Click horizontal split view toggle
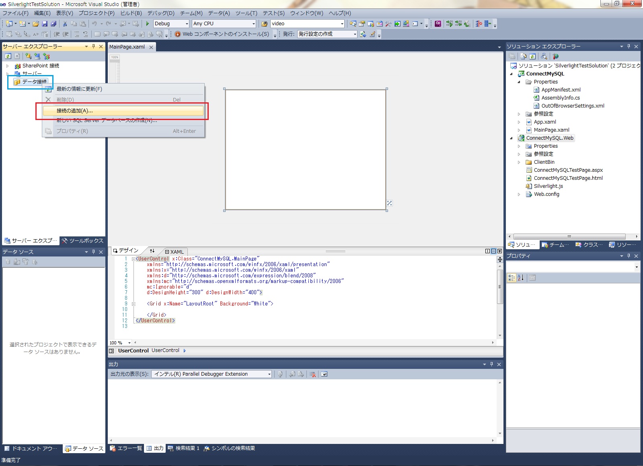The image size is (643, 466). tap(493, 251)
